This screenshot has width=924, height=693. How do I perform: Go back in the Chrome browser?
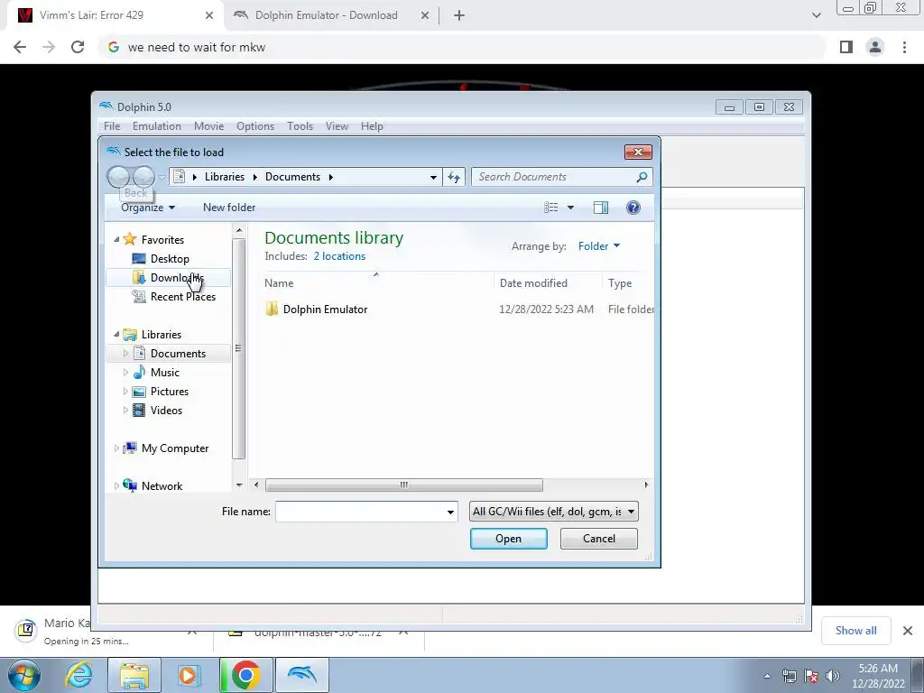[20, 47]
